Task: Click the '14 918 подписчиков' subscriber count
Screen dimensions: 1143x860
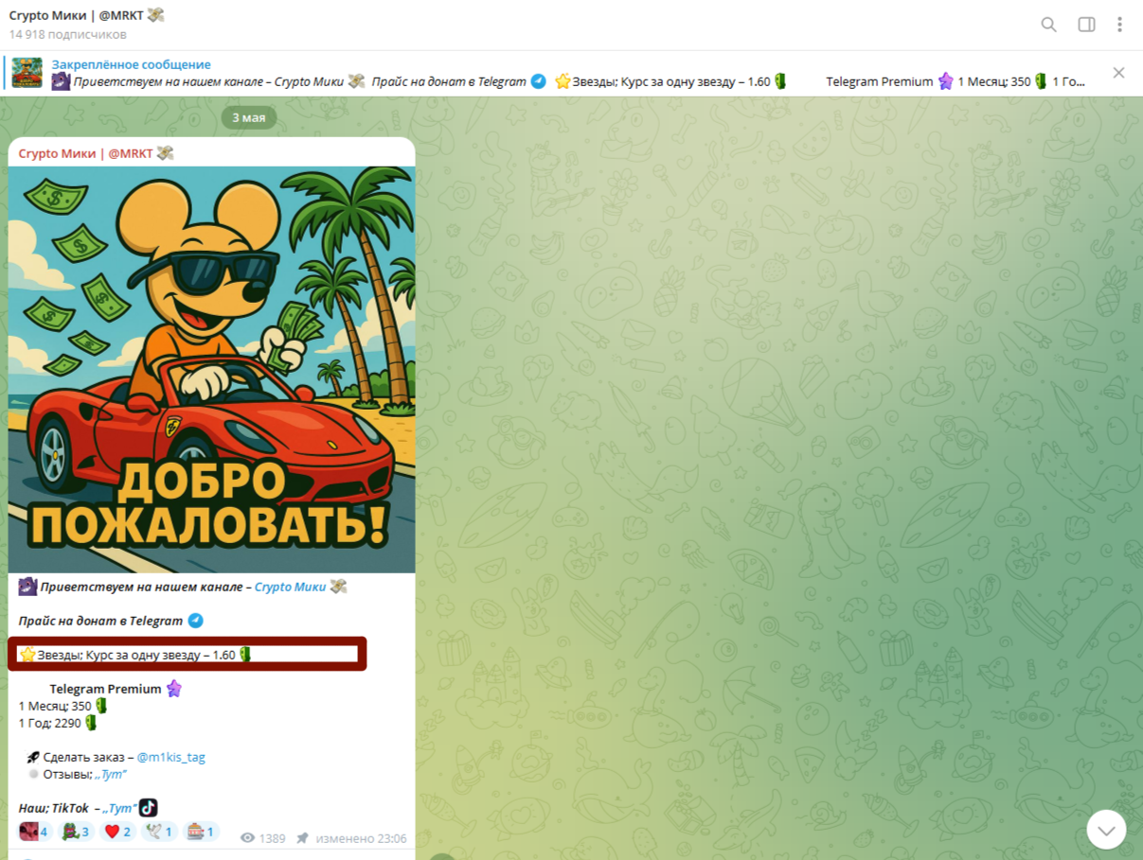Action: tap(67, 35)
